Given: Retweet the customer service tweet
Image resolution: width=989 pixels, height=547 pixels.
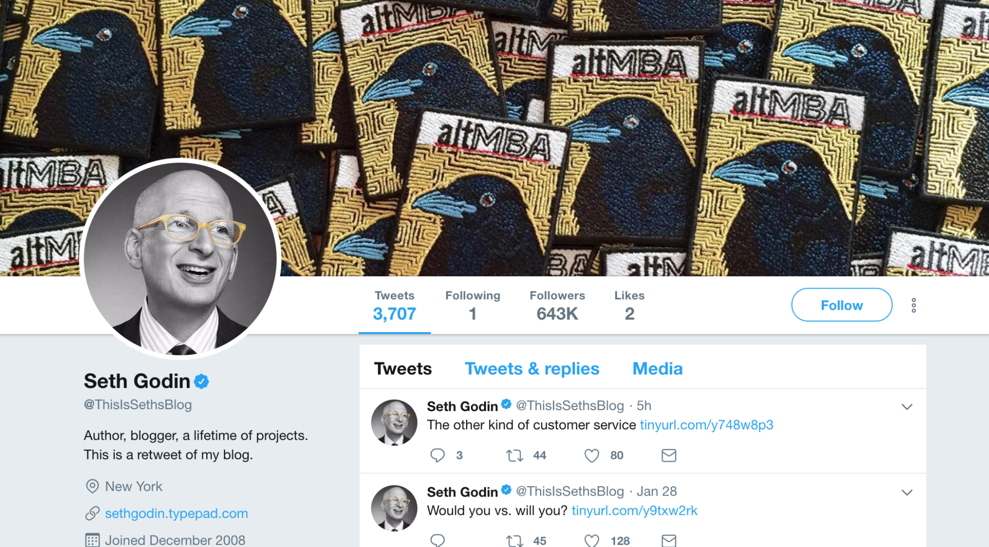Looking at the screenshot, I should coord(515,455).
